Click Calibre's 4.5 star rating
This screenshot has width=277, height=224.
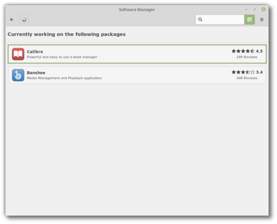(247, 51)
